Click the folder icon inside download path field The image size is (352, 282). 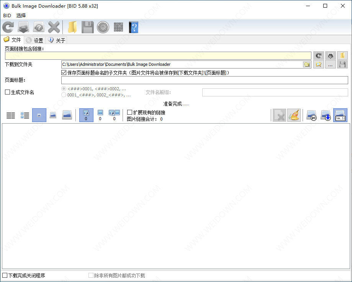307,65
